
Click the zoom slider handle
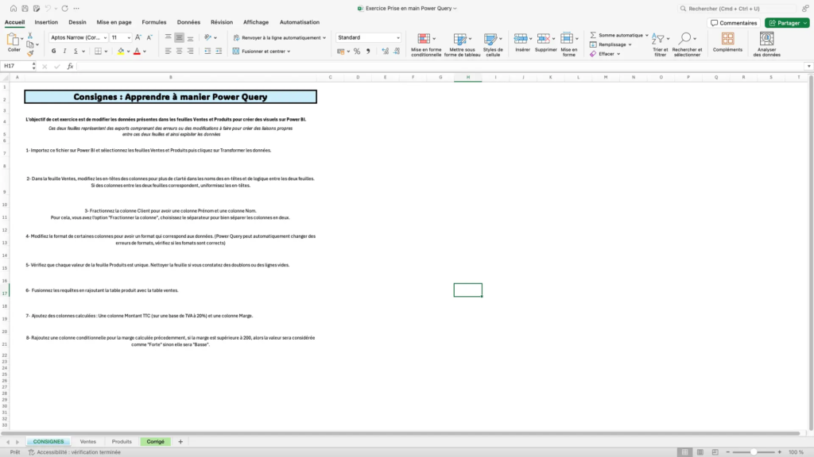[754, 451]
